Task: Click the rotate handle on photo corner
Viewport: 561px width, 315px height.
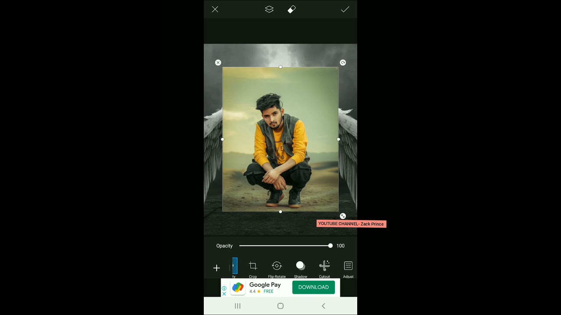Action: (x=343, y=63)
